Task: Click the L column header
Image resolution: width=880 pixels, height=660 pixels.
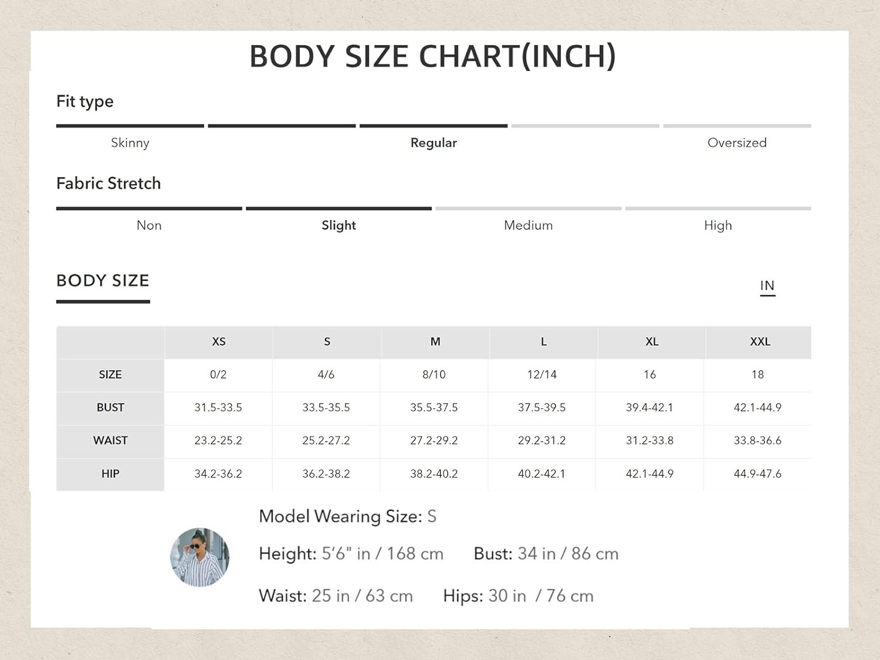Action: [543, 342]
